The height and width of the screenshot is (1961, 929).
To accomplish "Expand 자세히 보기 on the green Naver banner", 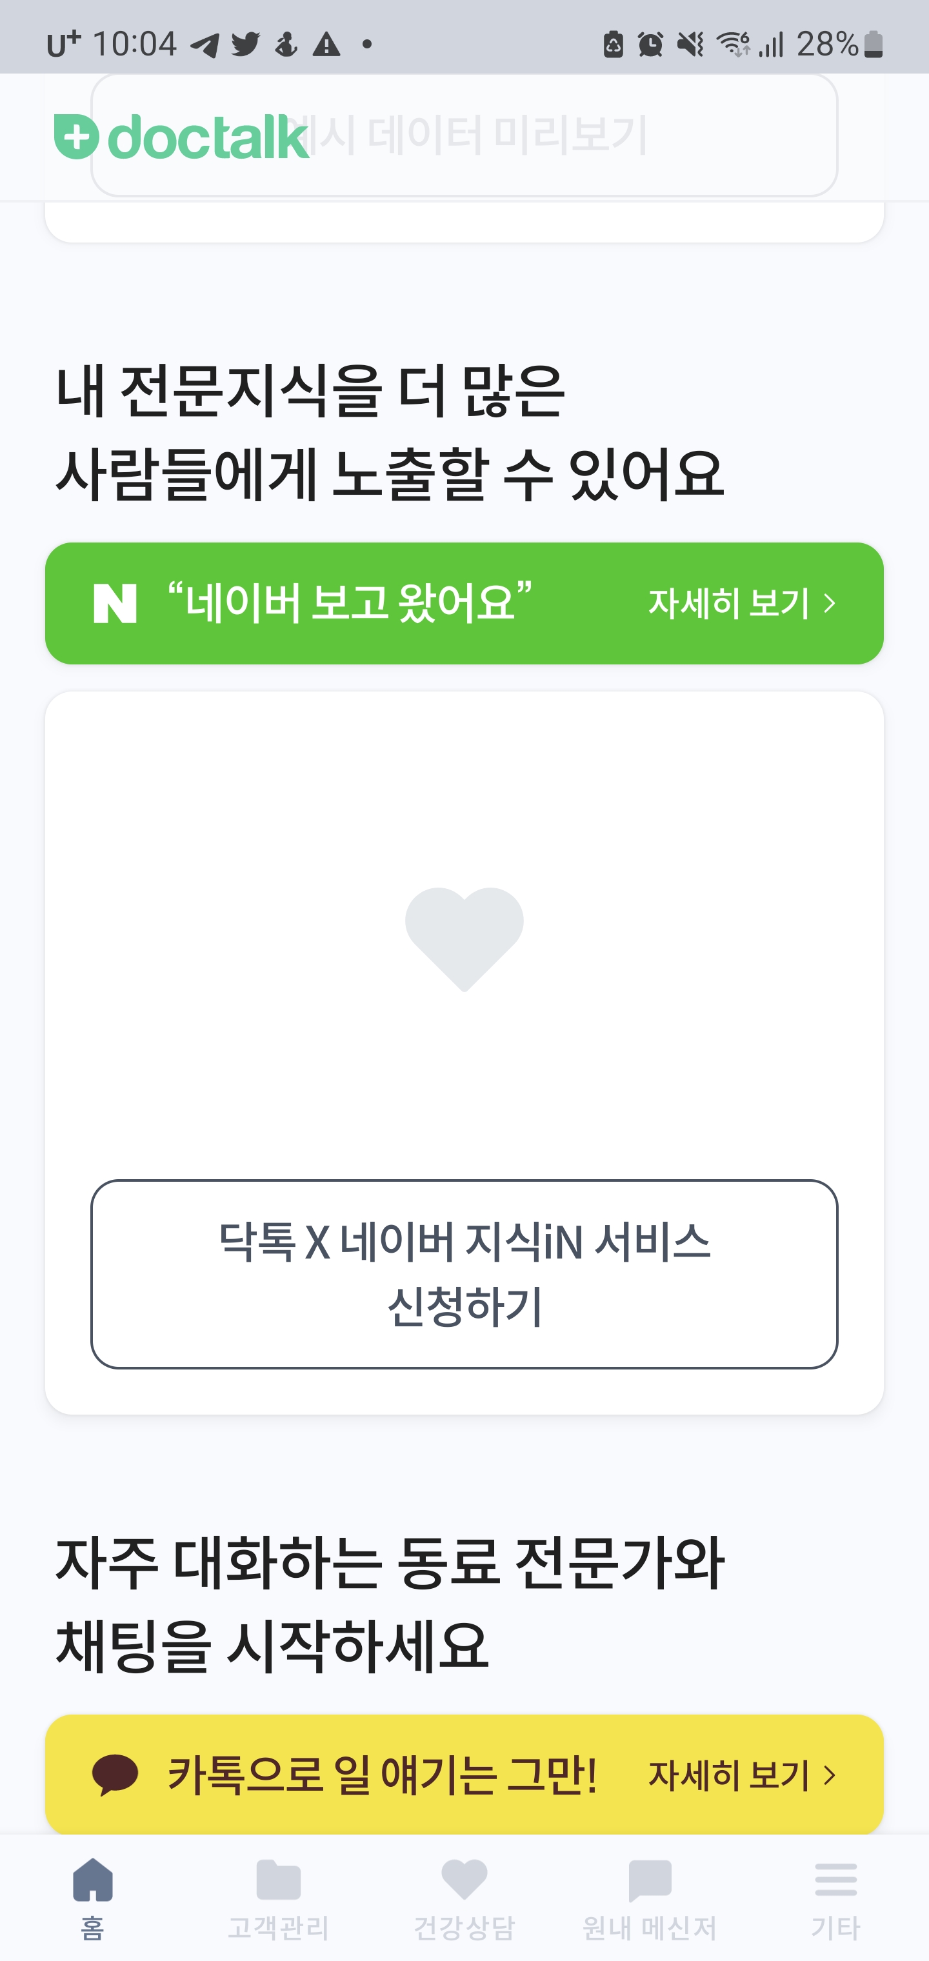I will point(729,604).
